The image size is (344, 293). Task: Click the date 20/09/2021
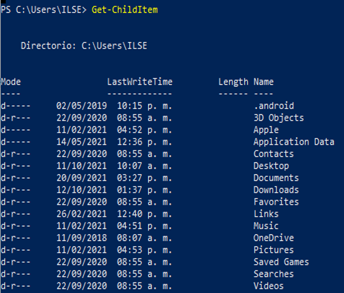click(81, 178)
